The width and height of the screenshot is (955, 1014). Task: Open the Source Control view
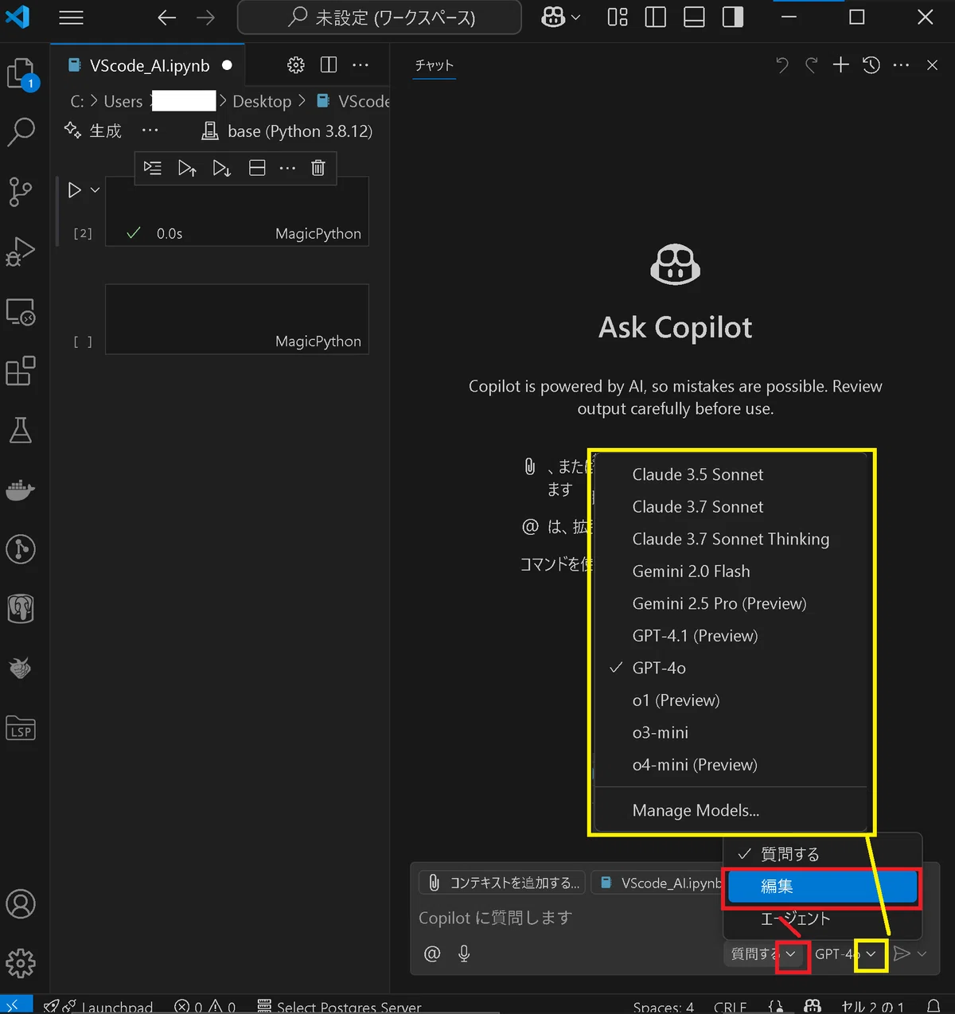[x=21, y=192]
